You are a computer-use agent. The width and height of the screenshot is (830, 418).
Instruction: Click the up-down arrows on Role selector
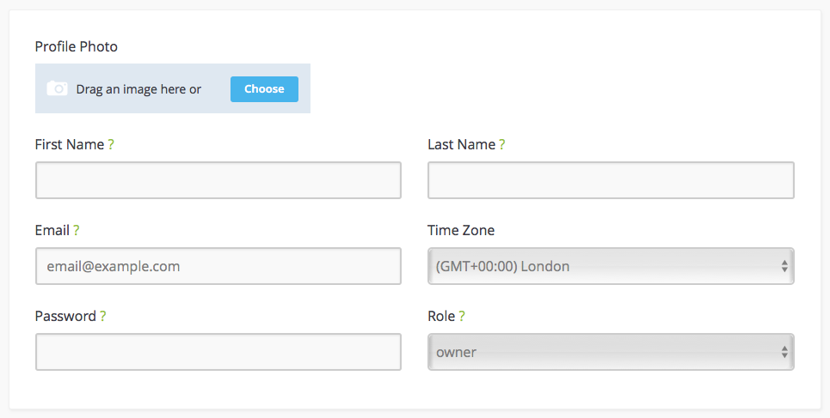784,352
